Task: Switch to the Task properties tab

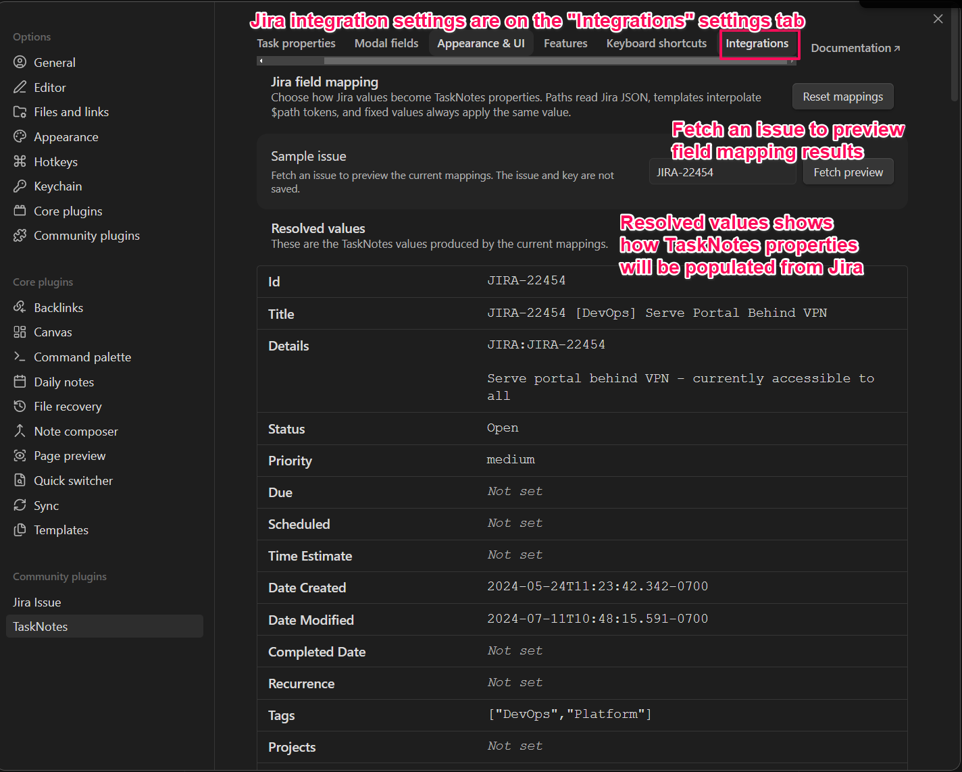Action: tap(296, 43)
